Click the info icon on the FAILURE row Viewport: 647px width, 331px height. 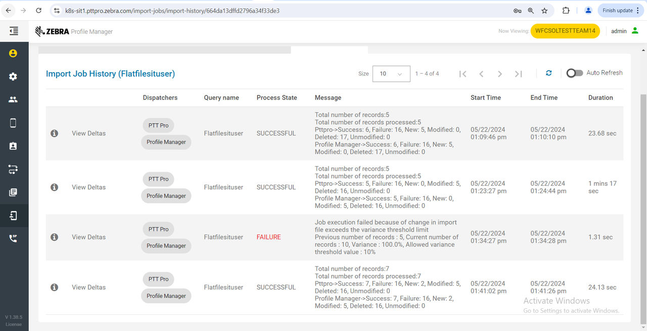54,237
